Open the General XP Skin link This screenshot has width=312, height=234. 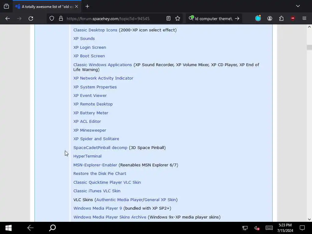click(160, 200)
